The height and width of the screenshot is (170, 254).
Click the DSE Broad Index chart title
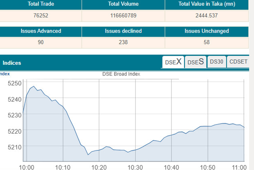pos(121,74)
